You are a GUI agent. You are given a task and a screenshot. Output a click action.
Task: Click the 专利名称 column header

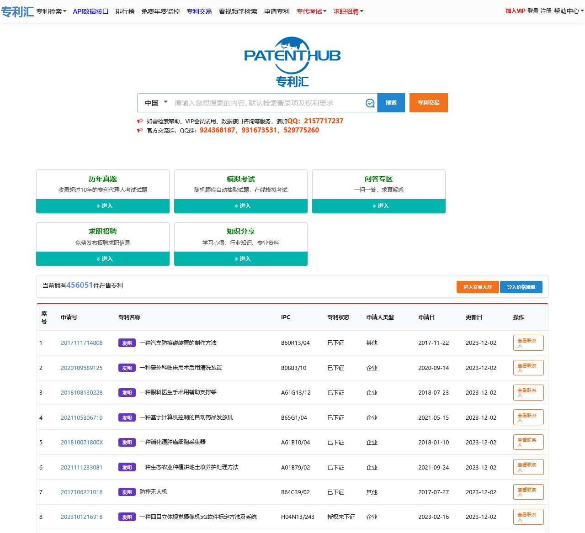129,317
